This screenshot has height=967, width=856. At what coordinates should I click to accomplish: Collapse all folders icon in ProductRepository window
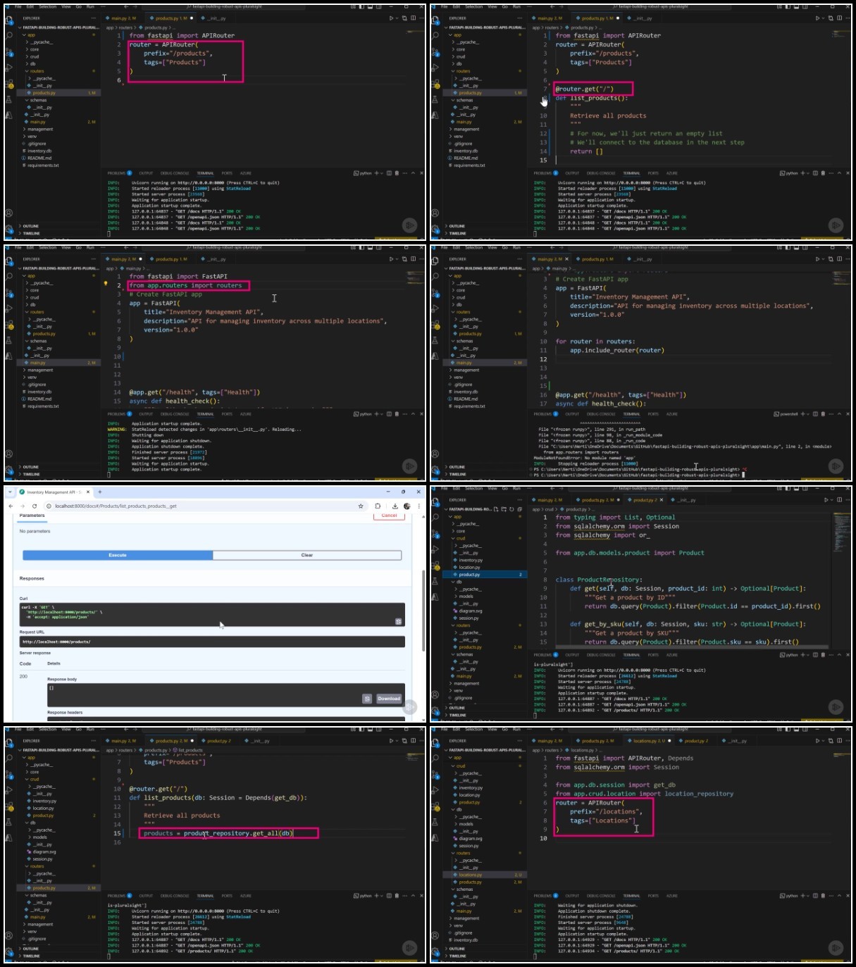pos(519,509)
